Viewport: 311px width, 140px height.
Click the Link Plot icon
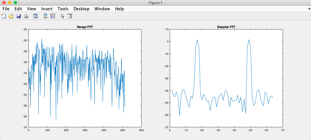(x=36, y=16)
